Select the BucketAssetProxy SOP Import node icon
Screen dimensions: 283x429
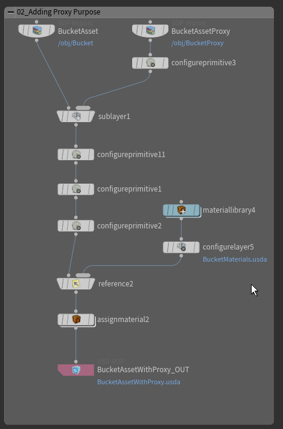150,30
